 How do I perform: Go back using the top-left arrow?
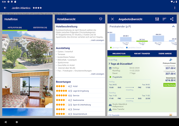[x=5, y=8]
